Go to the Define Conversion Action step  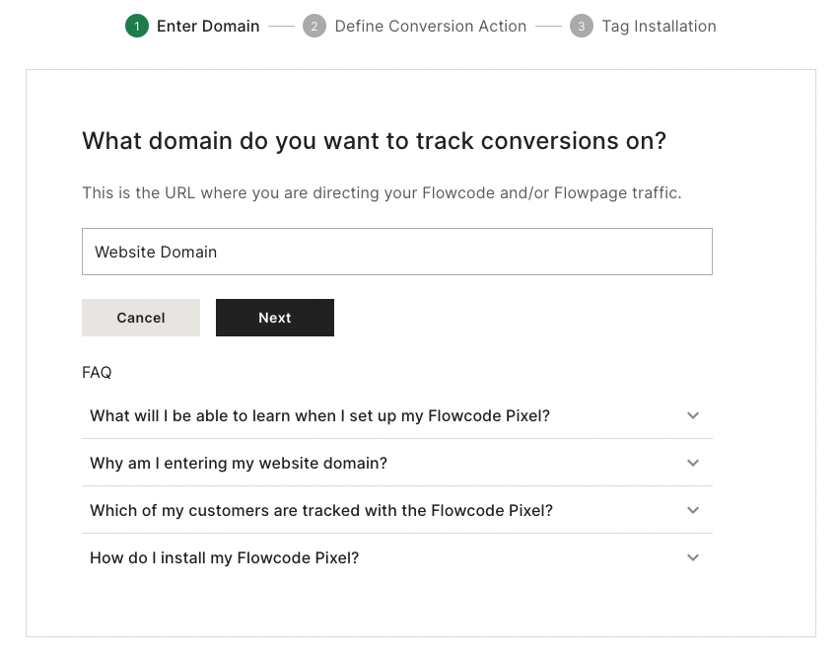(x=430, y=27)
